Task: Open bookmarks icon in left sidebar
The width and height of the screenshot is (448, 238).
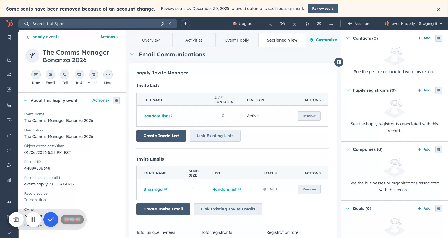Action: tap(9, 38)
